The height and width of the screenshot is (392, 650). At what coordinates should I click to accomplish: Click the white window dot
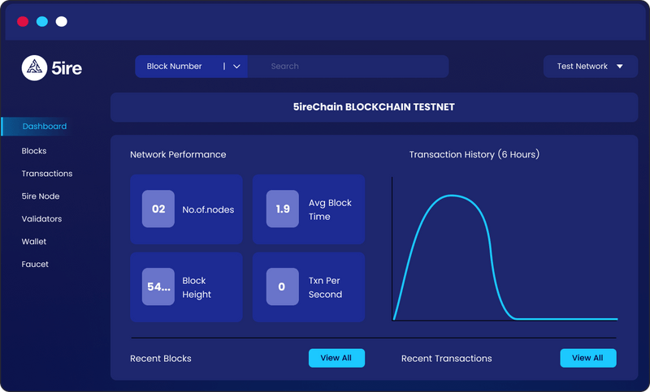coord(62,22)
